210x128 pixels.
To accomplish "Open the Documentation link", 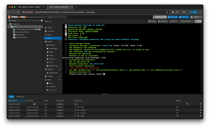I will (x=160, y=17).
